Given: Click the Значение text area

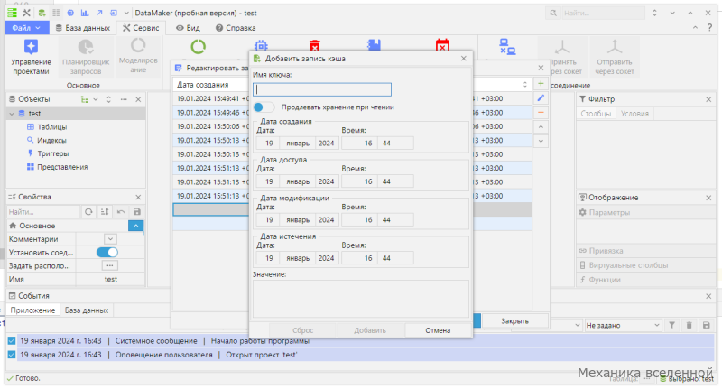Looking at the screenshot, I should click(361, 300).
